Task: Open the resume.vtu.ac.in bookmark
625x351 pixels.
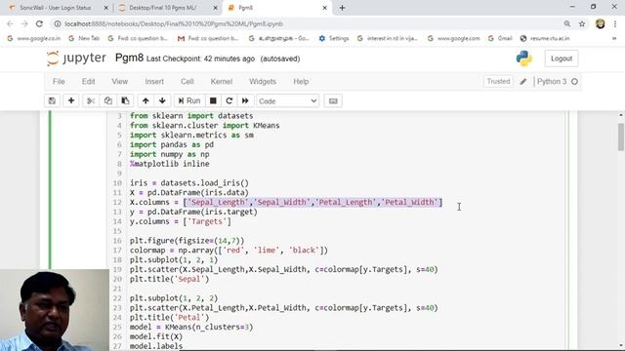Action: coord(545,38)
